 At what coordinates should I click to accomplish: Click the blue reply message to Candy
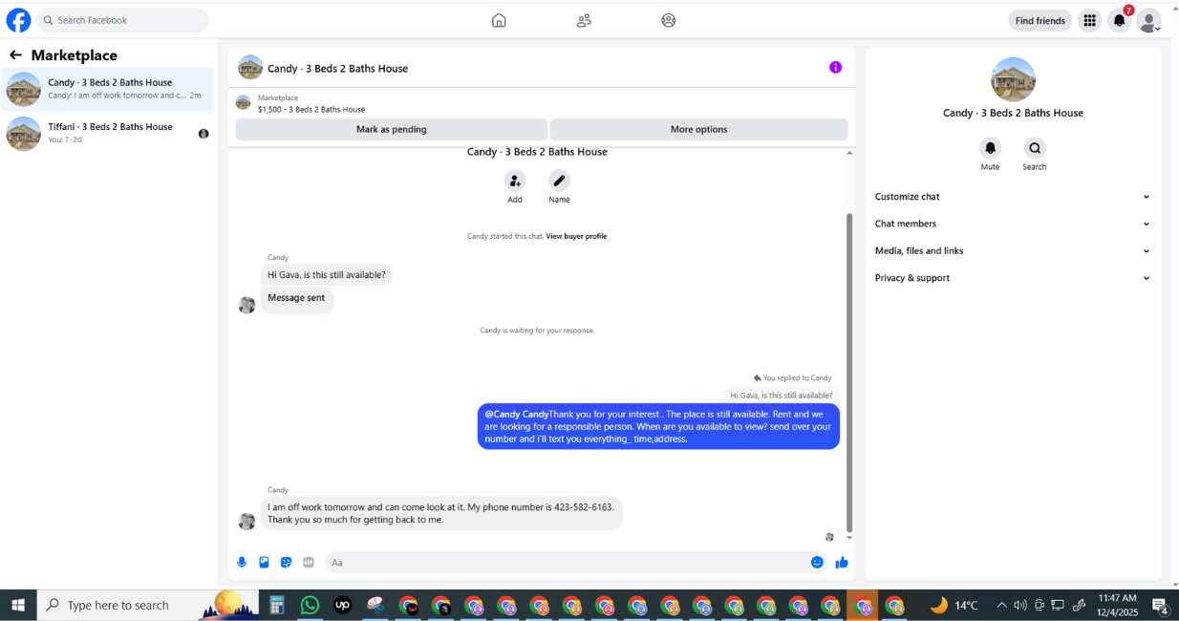658,426
